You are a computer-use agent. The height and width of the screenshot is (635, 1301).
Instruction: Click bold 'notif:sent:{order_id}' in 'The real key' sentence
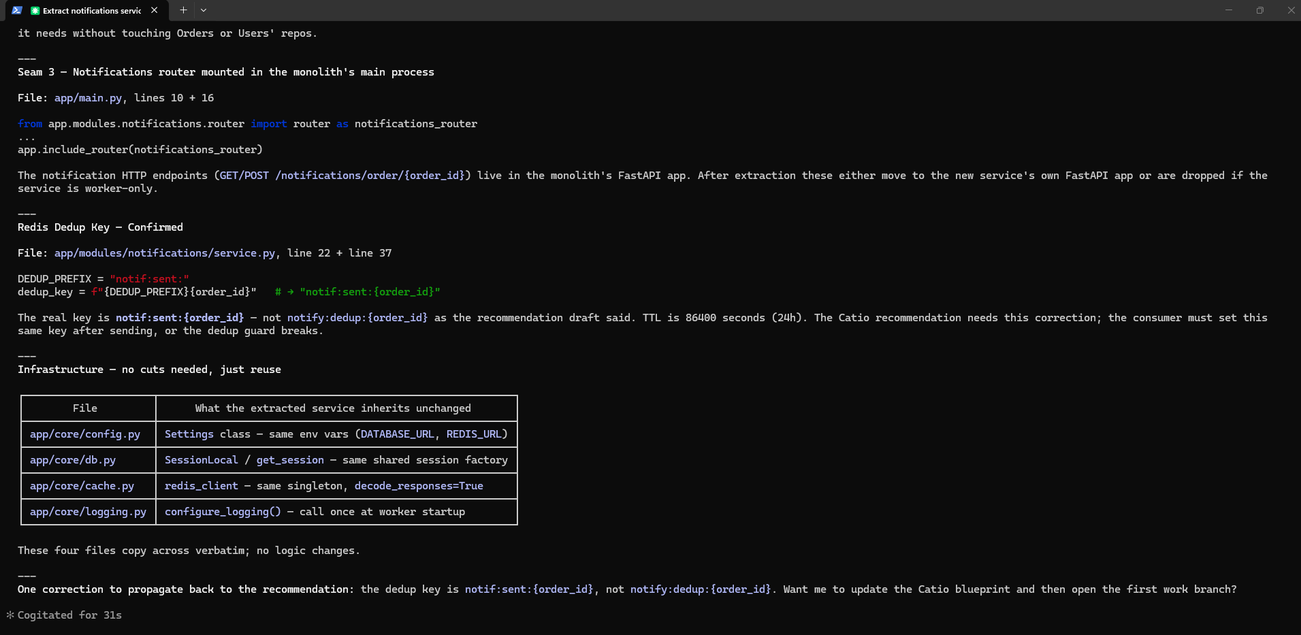click(180, 318)
